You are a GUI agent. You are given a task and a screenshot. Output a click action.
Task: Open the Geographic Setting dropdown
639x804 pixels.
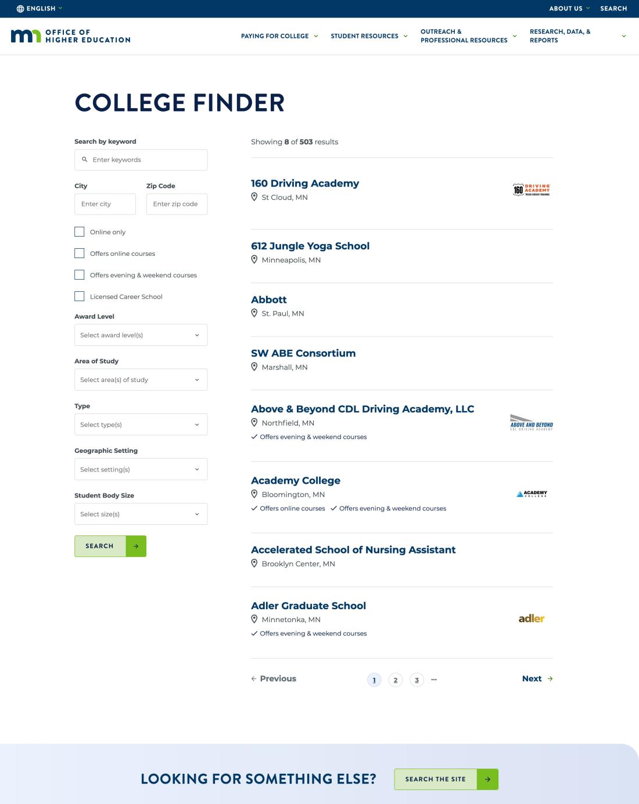point(141,469)
